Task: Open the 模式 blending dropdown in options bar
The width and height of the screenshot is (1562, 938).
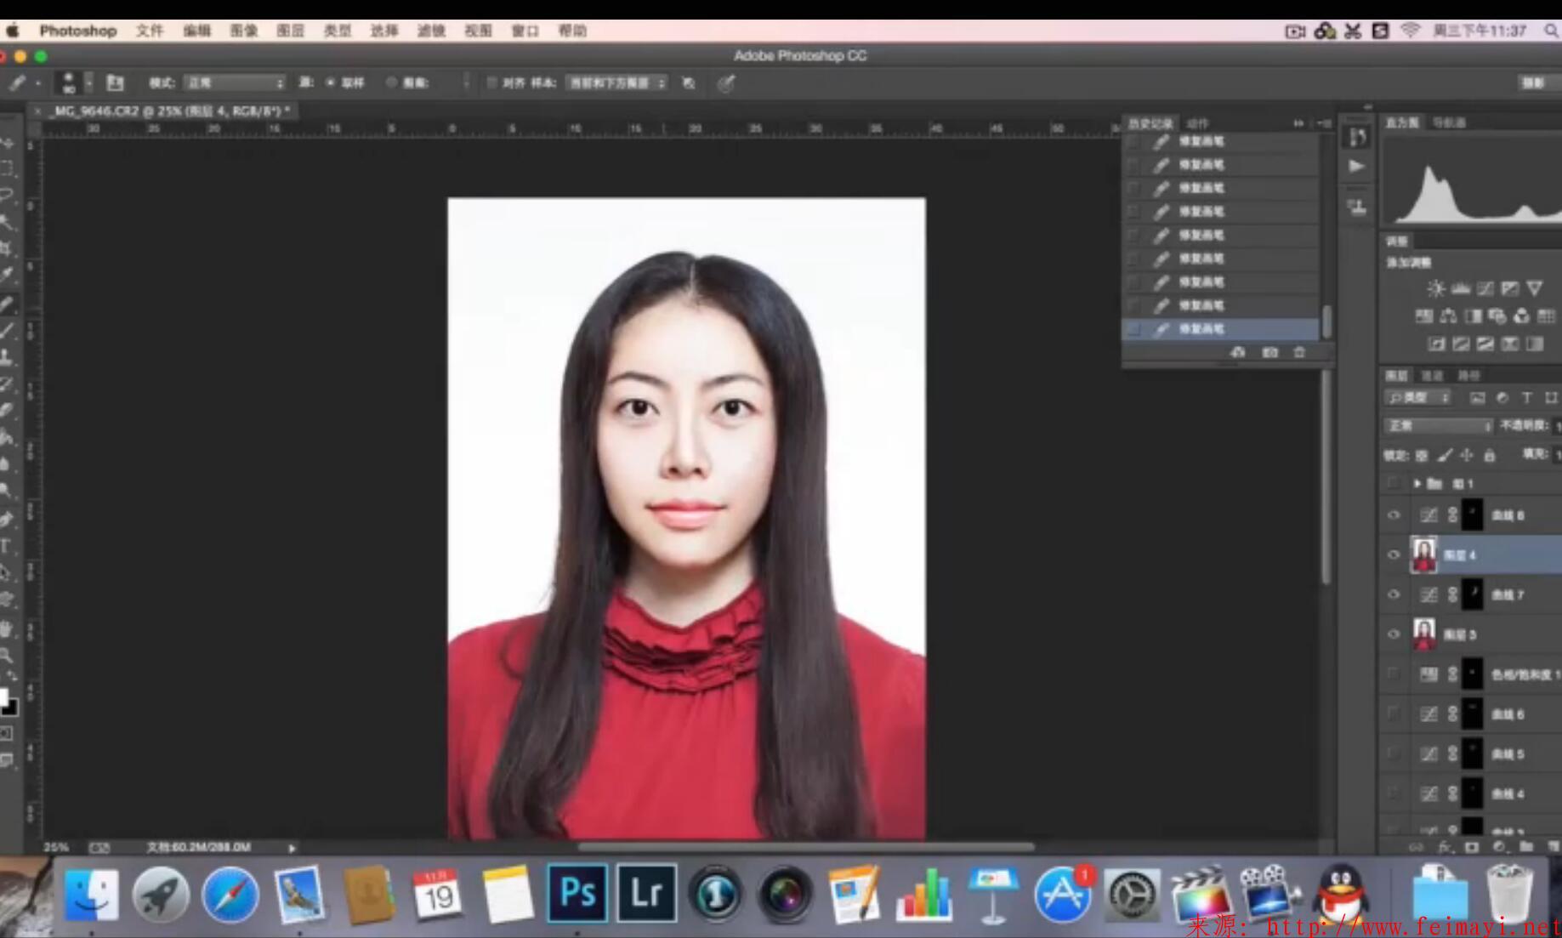Action: [x=236, y=82]
